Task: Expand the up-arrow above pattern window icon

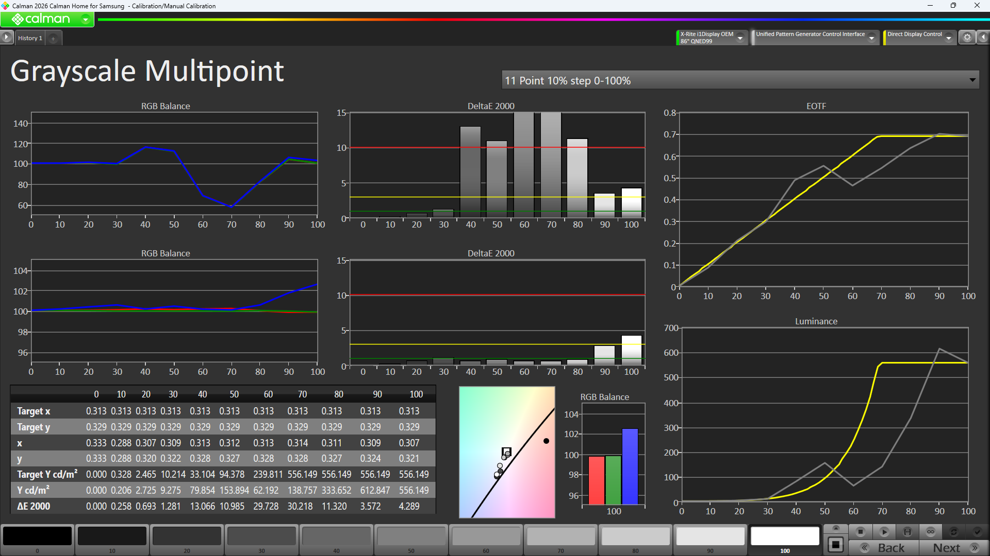Action: point(836,528)
